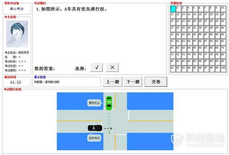229x155 pixels.
Task: Click the 您的答案 label
Action: [x=45, y=68]
